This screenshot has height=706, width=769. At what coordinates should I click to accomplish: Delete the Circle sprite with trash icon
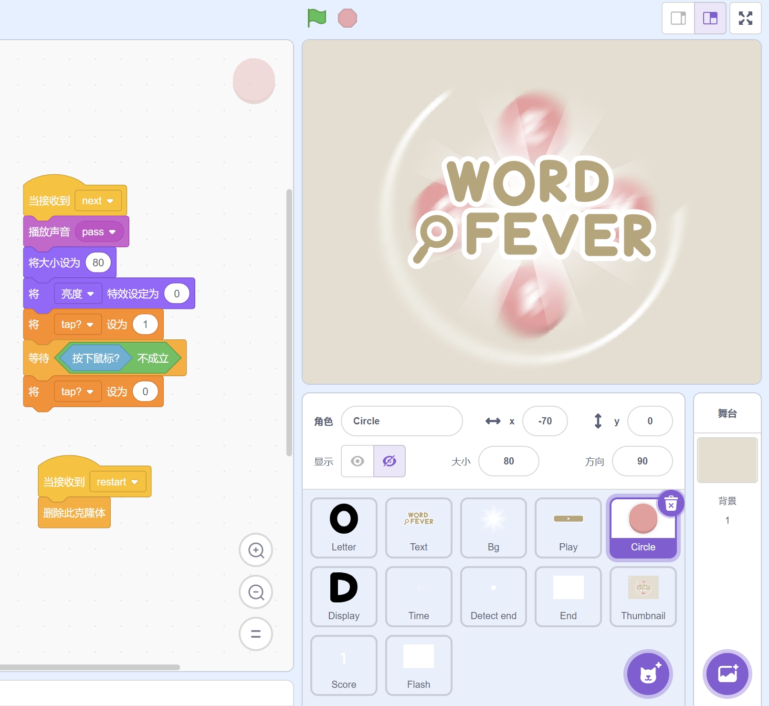pos(671,504)
